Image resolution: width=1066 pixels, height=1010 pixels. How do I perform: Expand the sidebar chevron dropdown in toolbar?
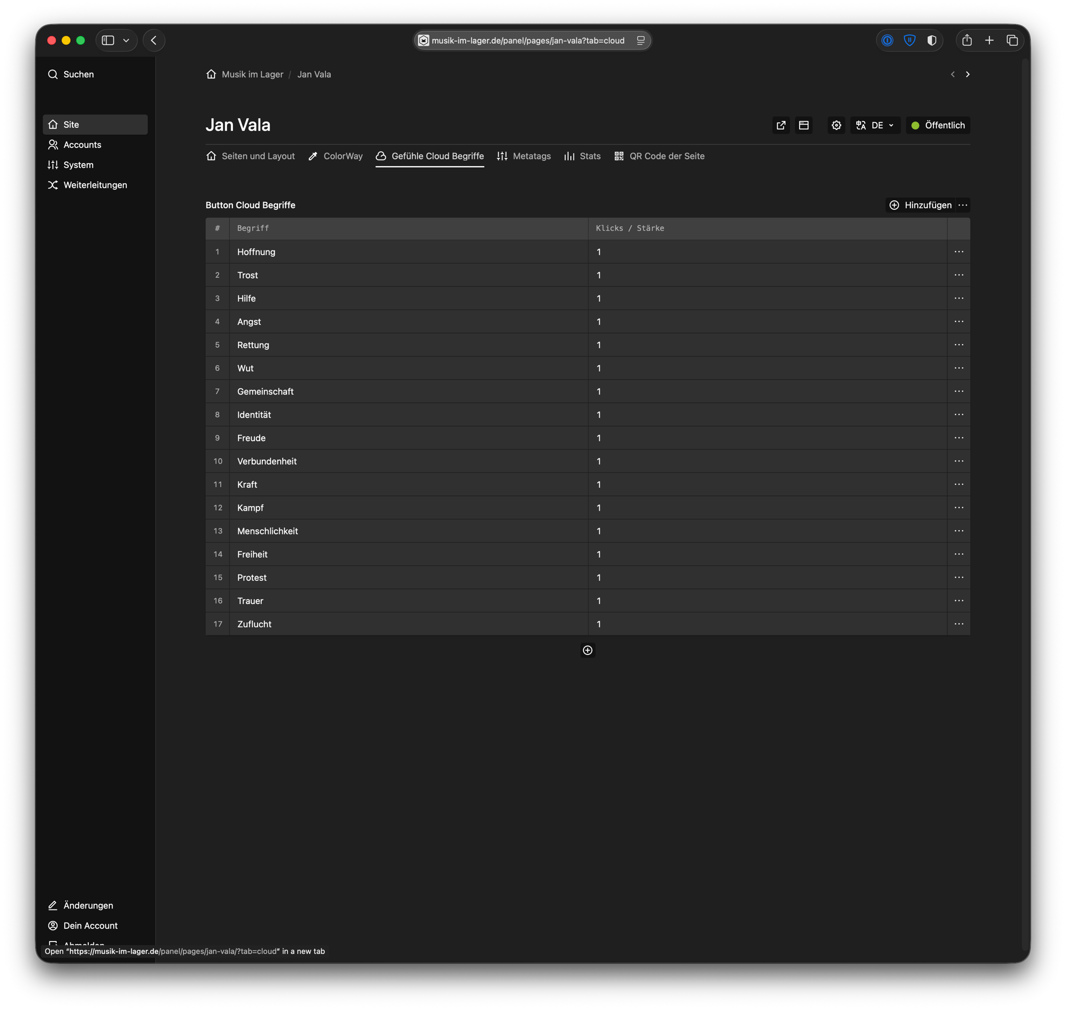(126, 41)
